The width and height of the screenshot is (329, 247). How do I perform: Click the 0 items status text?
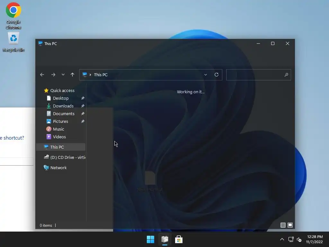coord(46,225)
